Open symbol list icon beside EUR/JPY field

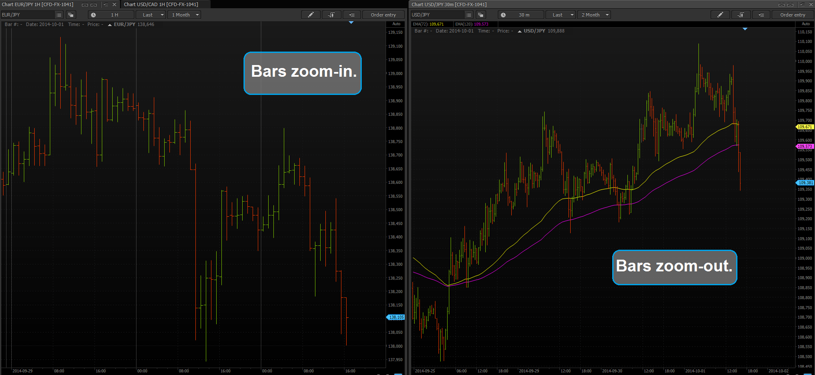(59, 15)
